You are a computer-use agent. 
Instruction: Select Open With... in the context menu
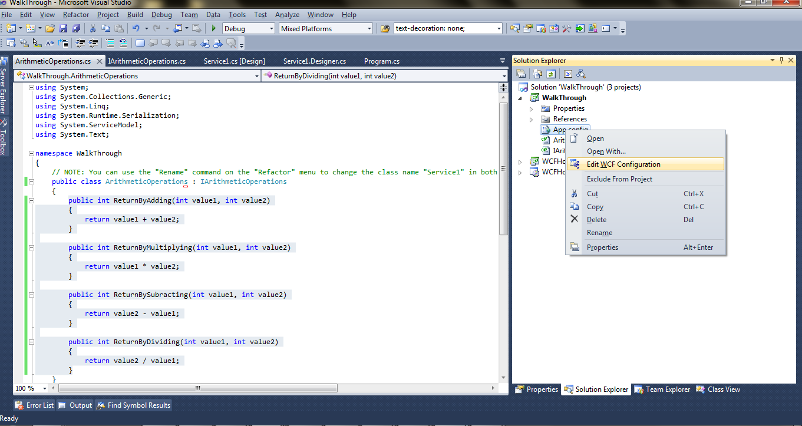[645, 151]
